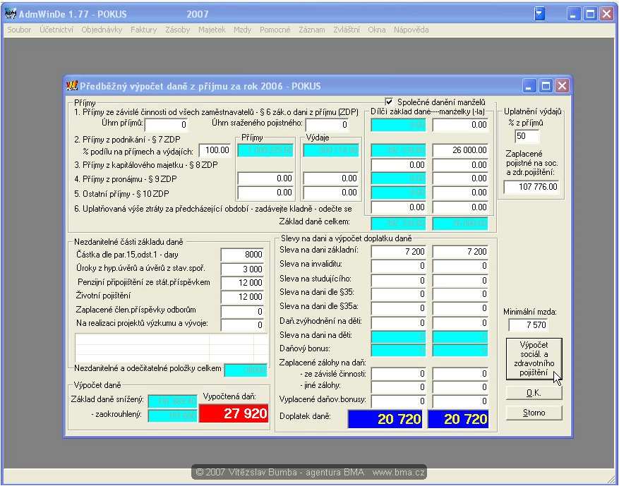Click the dary field showing 8000

coord(242,255)
